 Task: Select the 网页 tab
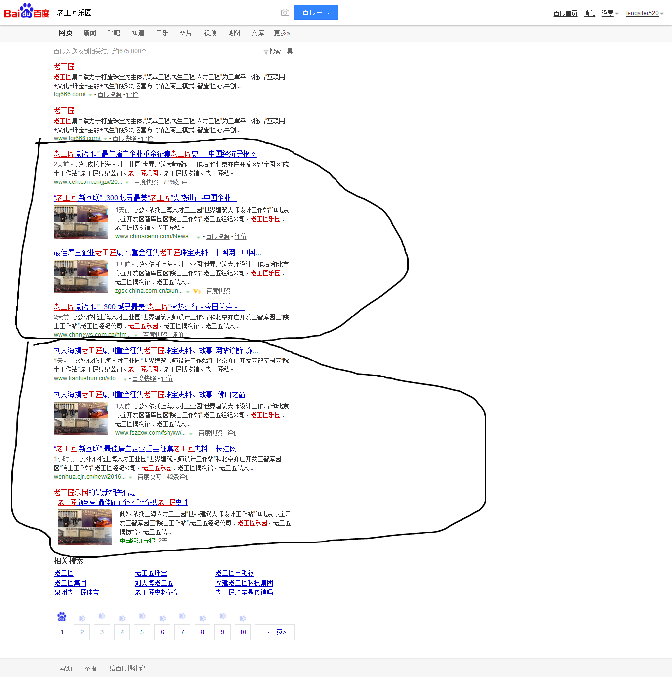65,33
